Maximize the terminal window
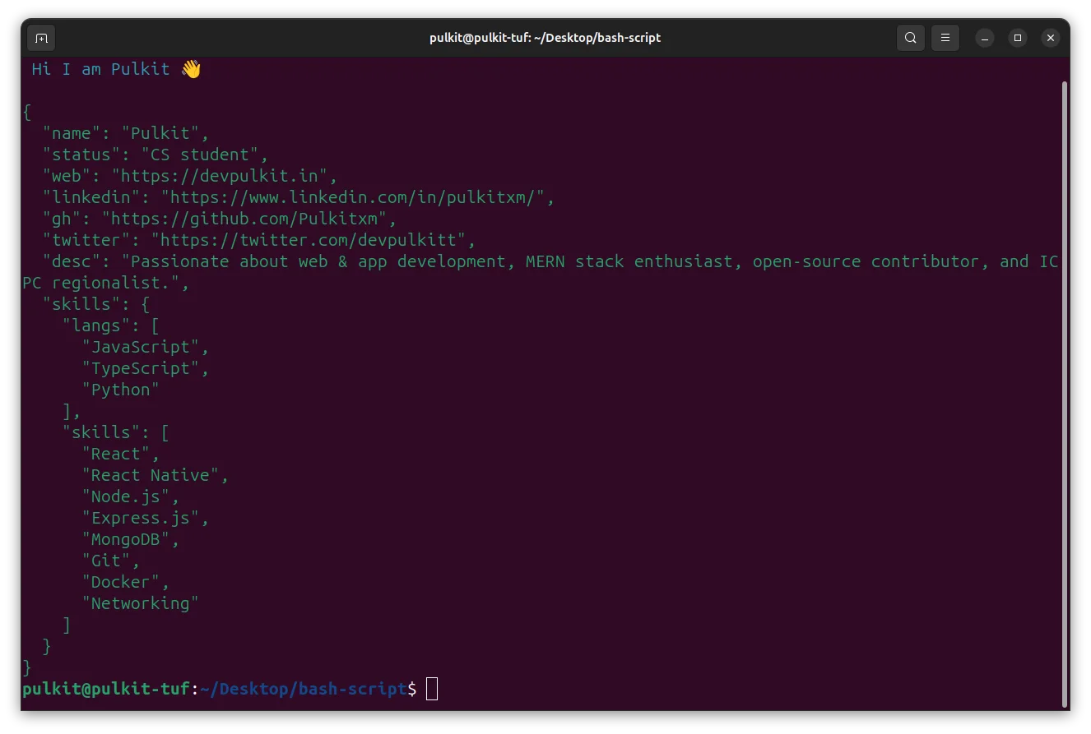 pyautogui.click(x=1018, y=38)
